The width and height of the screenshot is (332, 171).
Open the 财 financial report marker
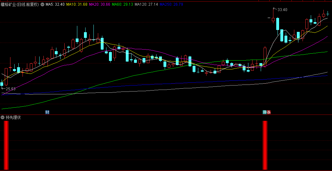[x=47, y=112]
